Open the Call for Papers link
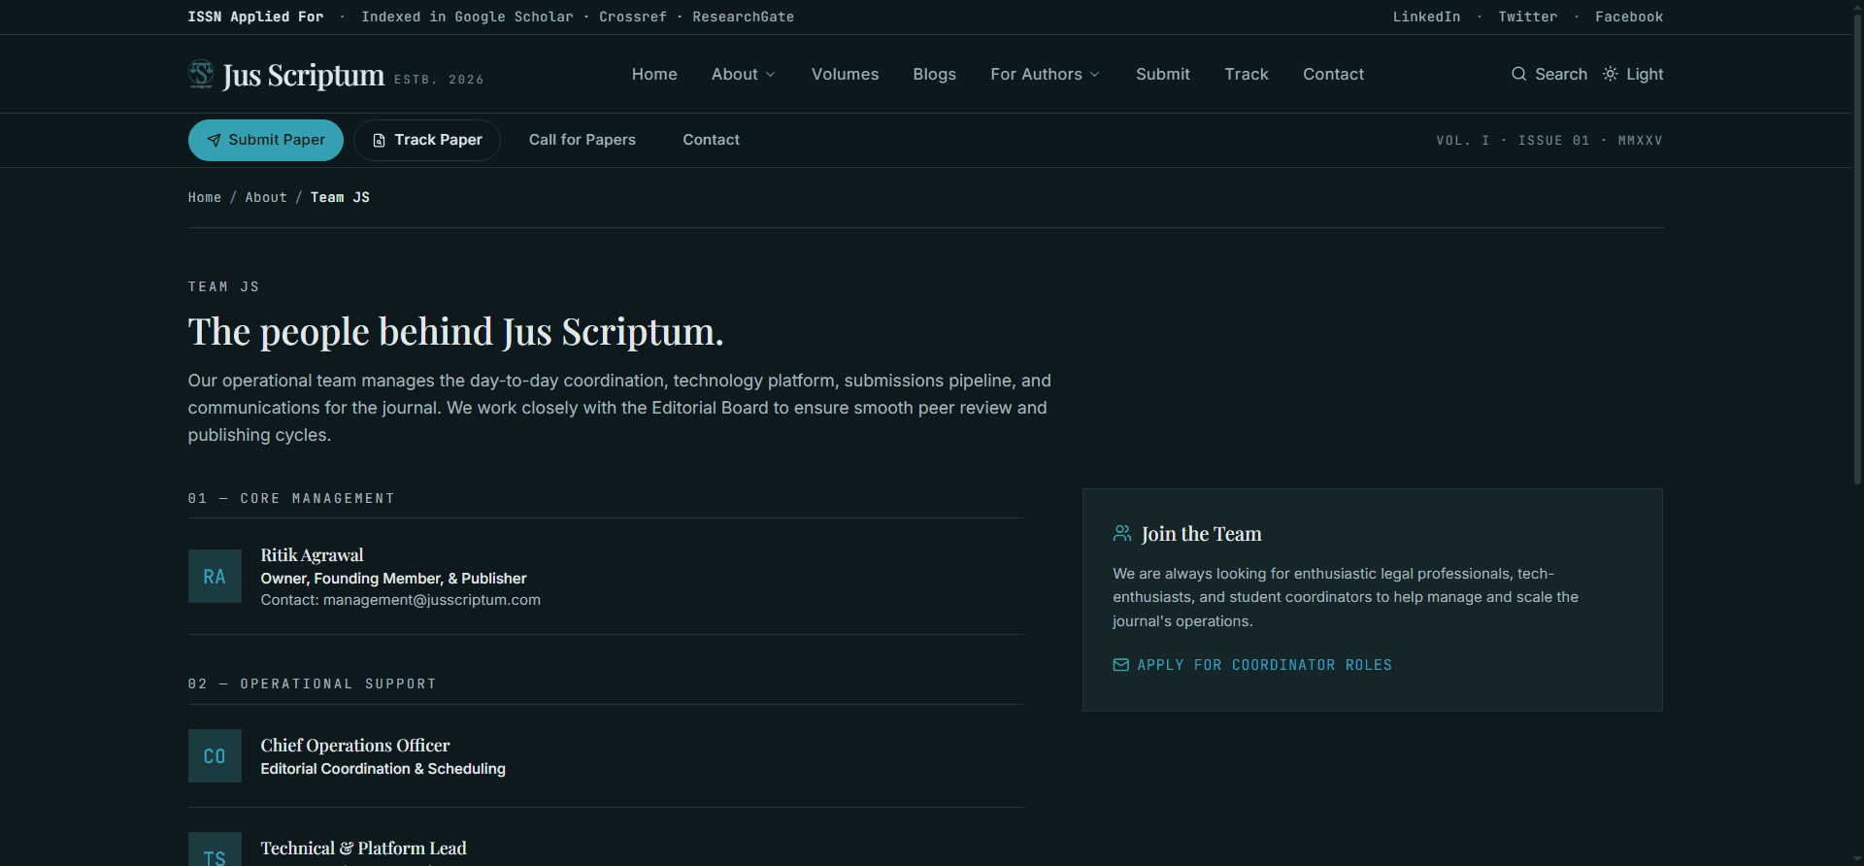Image resolution: width=1864 pixels, height=866 pixels. tap(582, 140)
